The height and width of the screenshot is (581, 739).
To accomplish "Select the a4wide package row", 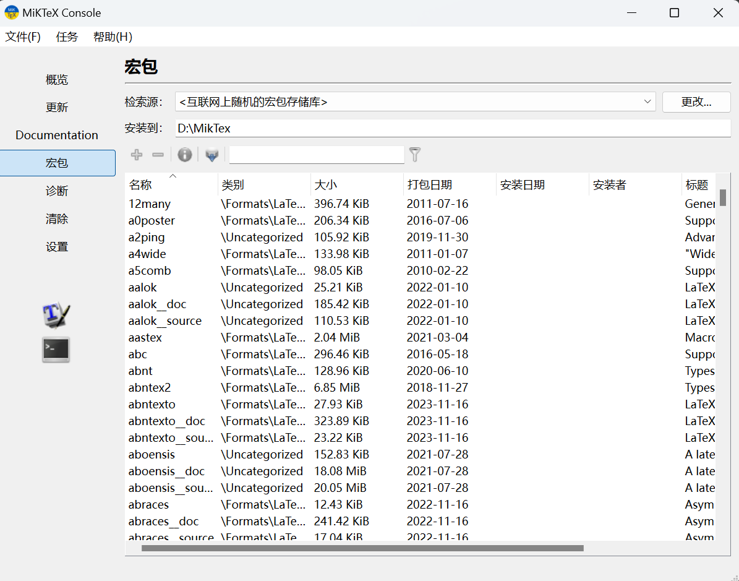I will [x=421, y=254].
